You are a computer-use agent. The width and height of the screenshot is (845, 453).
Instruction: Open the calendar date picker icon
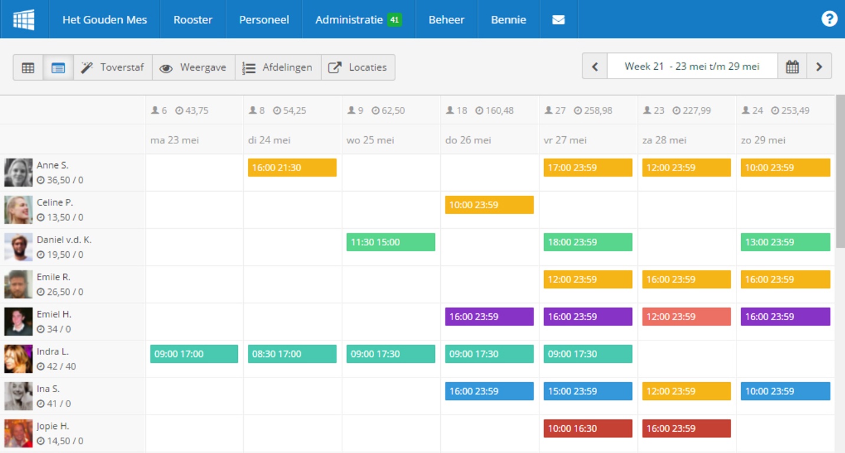(x=792, y=67)
